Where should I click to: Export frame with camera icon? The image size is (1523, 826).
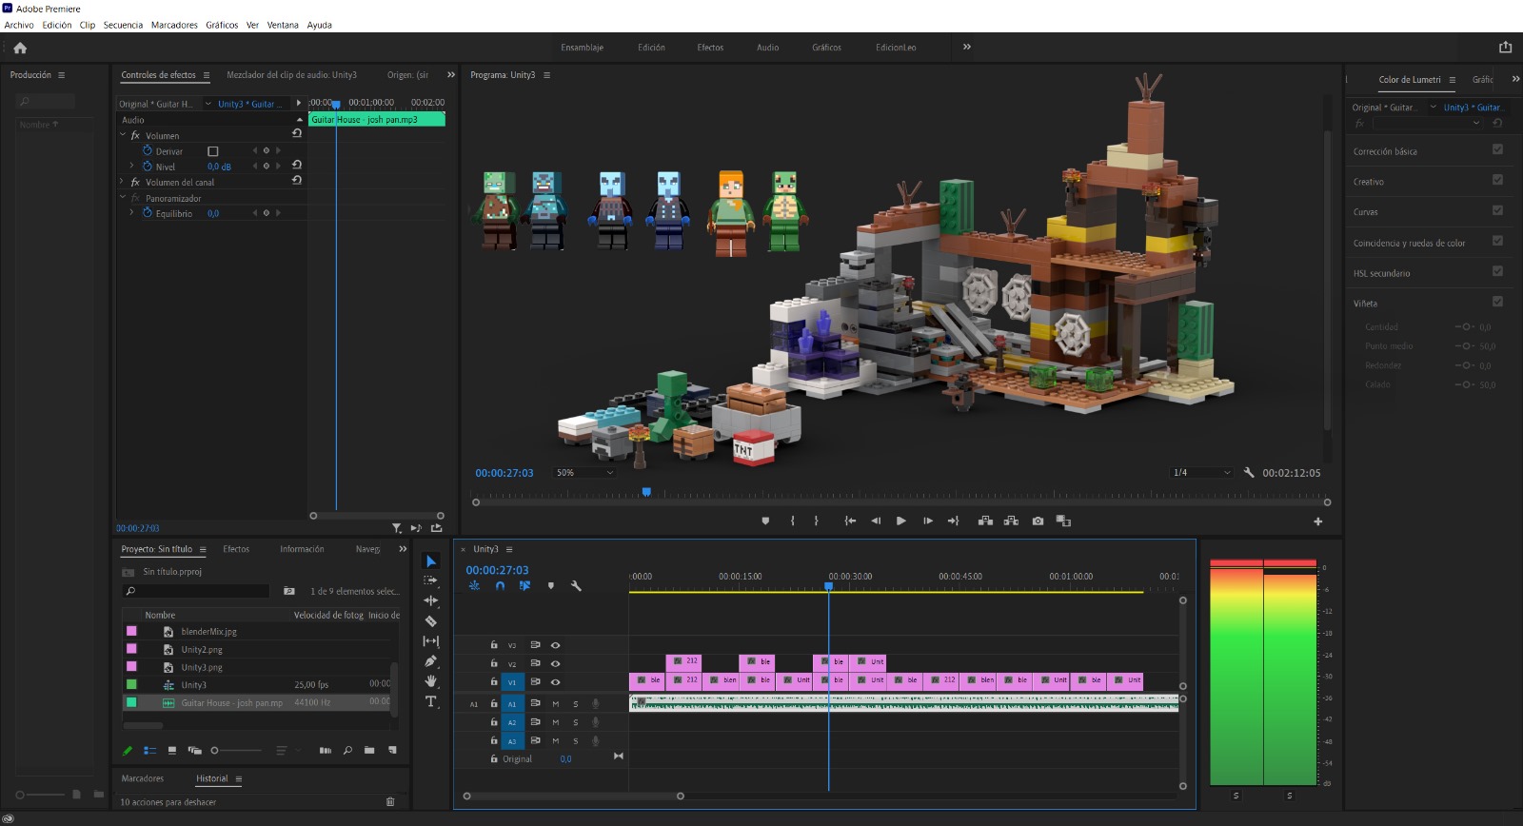click(x=1038, y=521)
